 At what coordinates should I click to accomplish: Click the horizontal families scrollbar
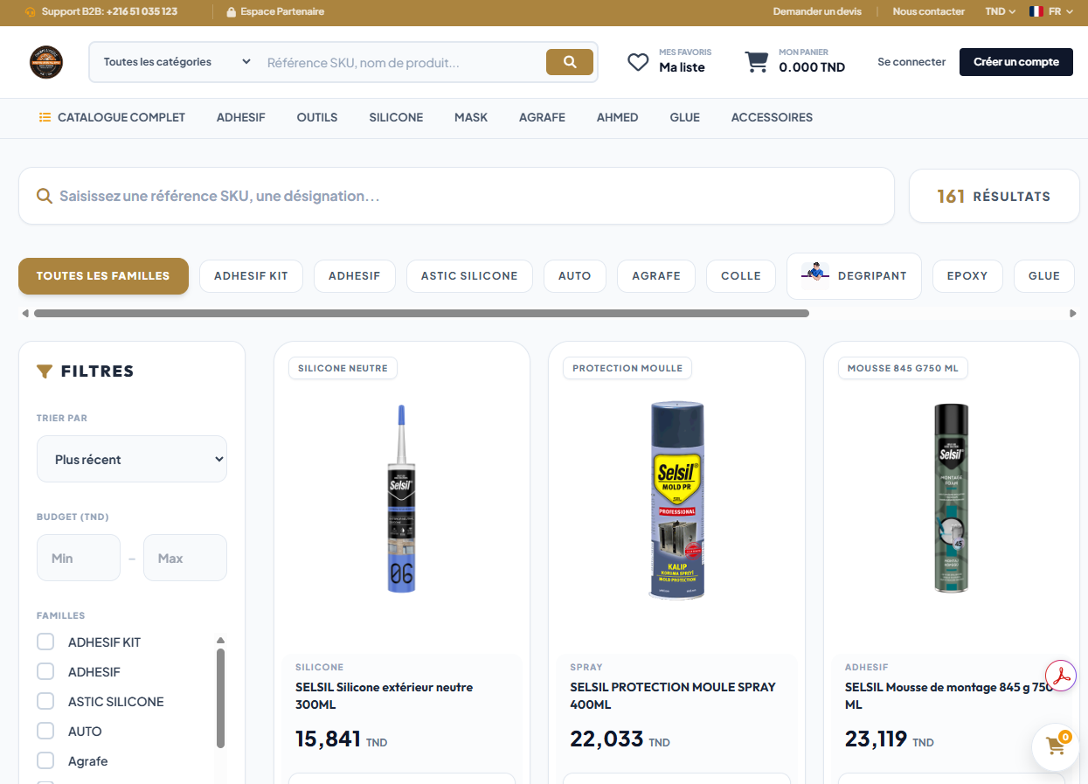tap(421, 313)
